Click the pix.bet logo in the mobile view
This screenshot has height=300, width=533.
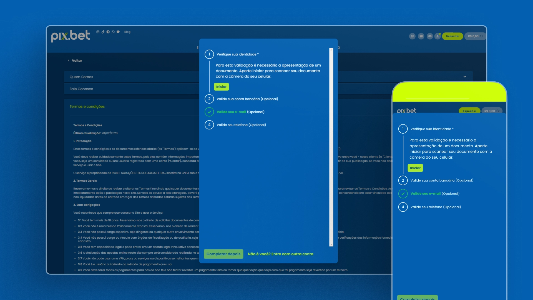(x=407, y=111)
